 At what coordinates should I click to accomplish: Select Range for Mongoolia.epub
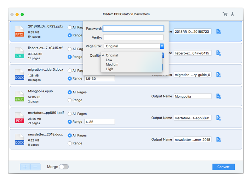(70, 100)
